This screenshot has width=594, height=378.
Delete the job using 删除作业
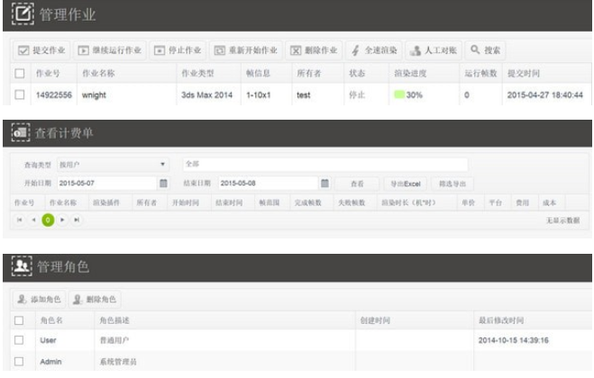tap(314, 50)
